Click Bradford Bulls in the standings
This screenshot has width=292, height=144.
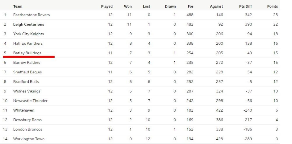coord(26,81)
